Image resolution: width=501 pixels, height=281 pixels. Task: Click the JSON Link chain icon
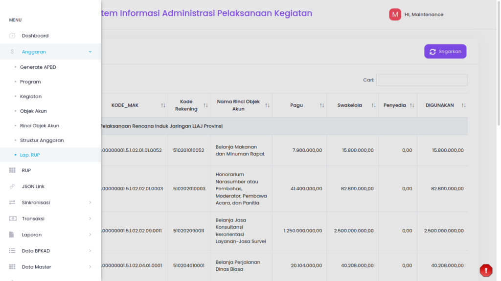[12, 186]
